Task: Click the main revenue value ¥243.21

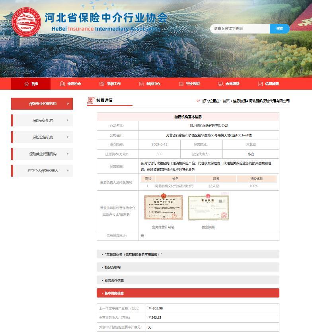Action: coord(155,317)
